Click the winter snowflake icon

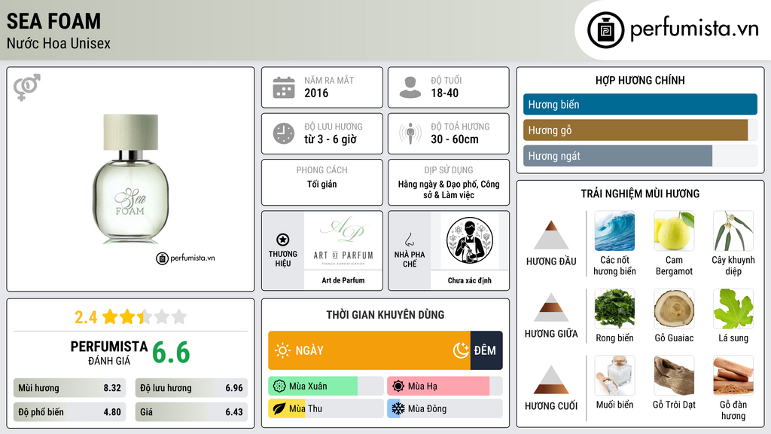click(398, 408)
